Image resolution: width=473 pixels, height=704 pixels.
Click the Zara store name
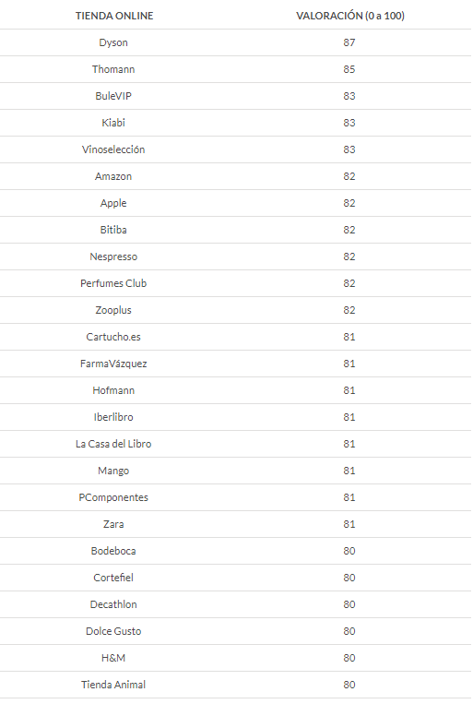pyautogui.click(x=113, y=524)
